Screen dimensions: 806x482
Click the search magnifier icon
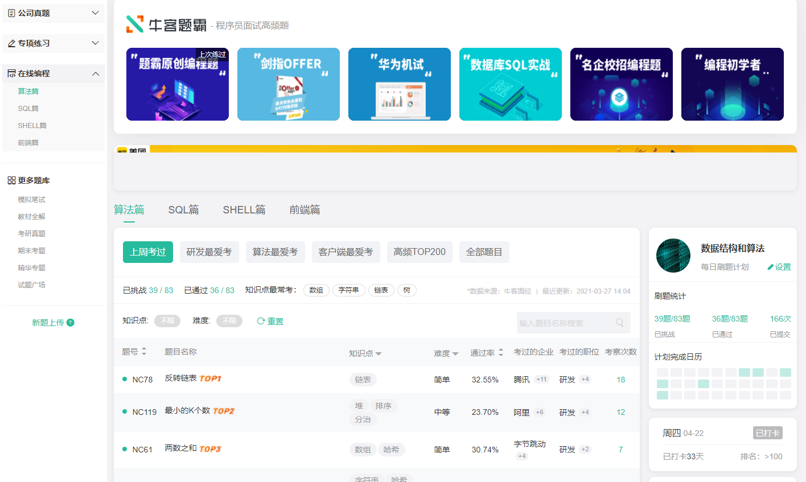point(619,323)
